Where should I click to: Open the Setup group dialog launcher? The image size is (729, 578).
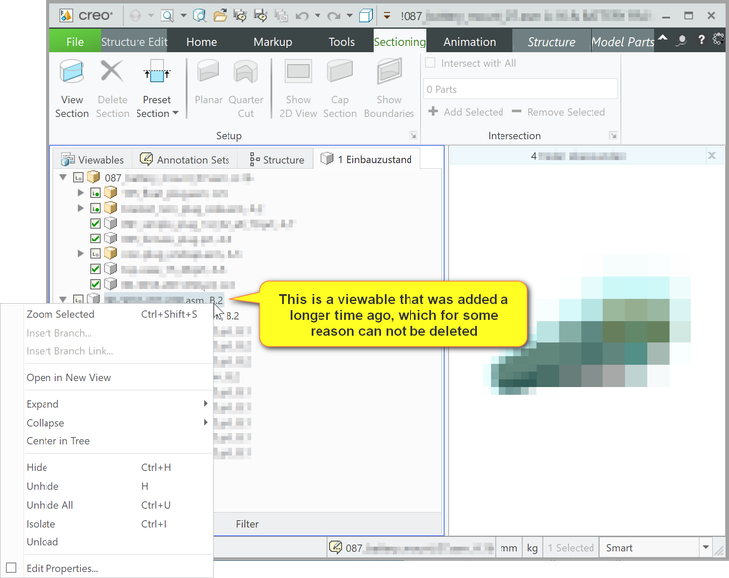click(x=412, y=136)
